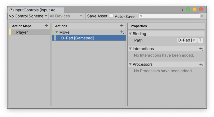Click the search magnifier icon
This screenshot has width=214, height=117.
[142, 16]
